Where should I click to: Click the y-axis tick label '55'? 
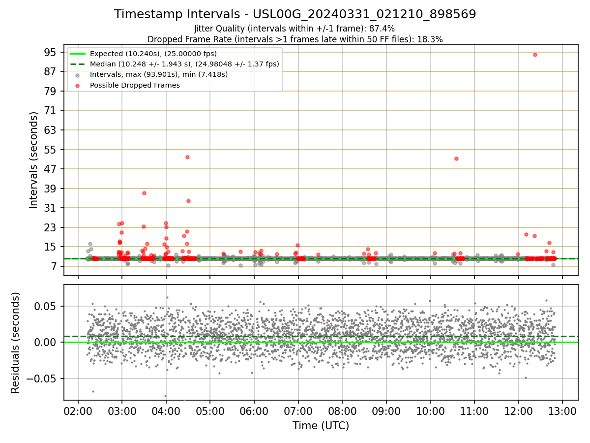[51, 150]
